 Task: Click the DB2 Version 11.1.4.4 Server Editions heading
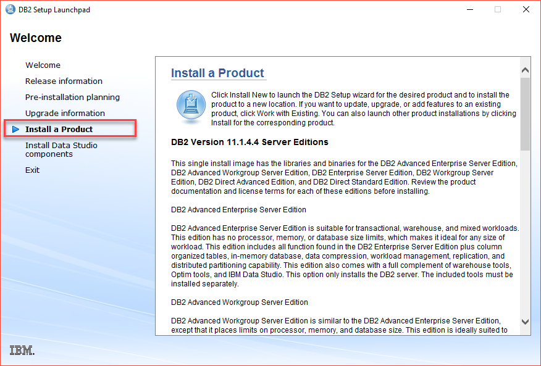[250, 142]
